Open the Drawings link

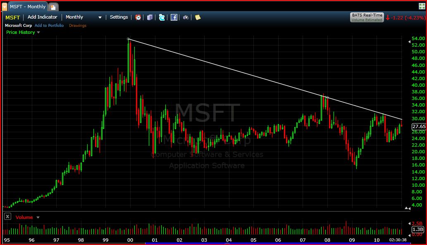(78, 25)
